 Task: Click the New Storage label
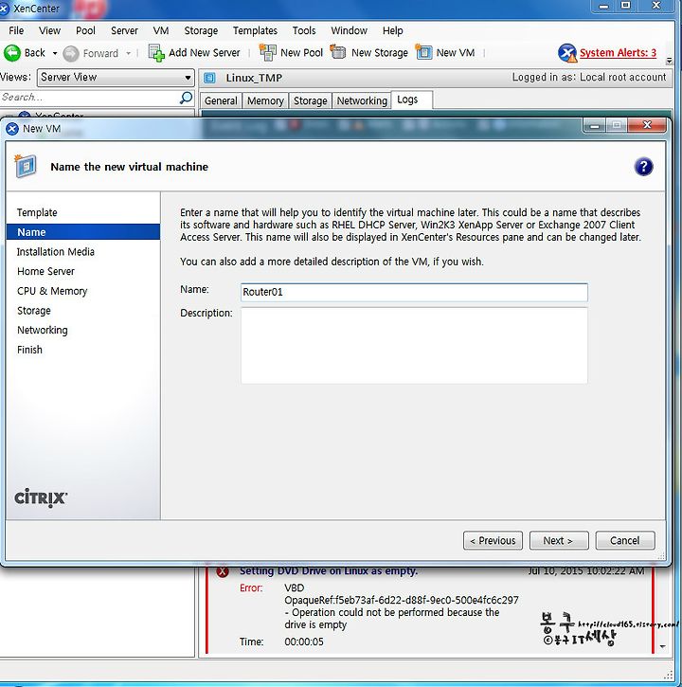pos(379,53)
